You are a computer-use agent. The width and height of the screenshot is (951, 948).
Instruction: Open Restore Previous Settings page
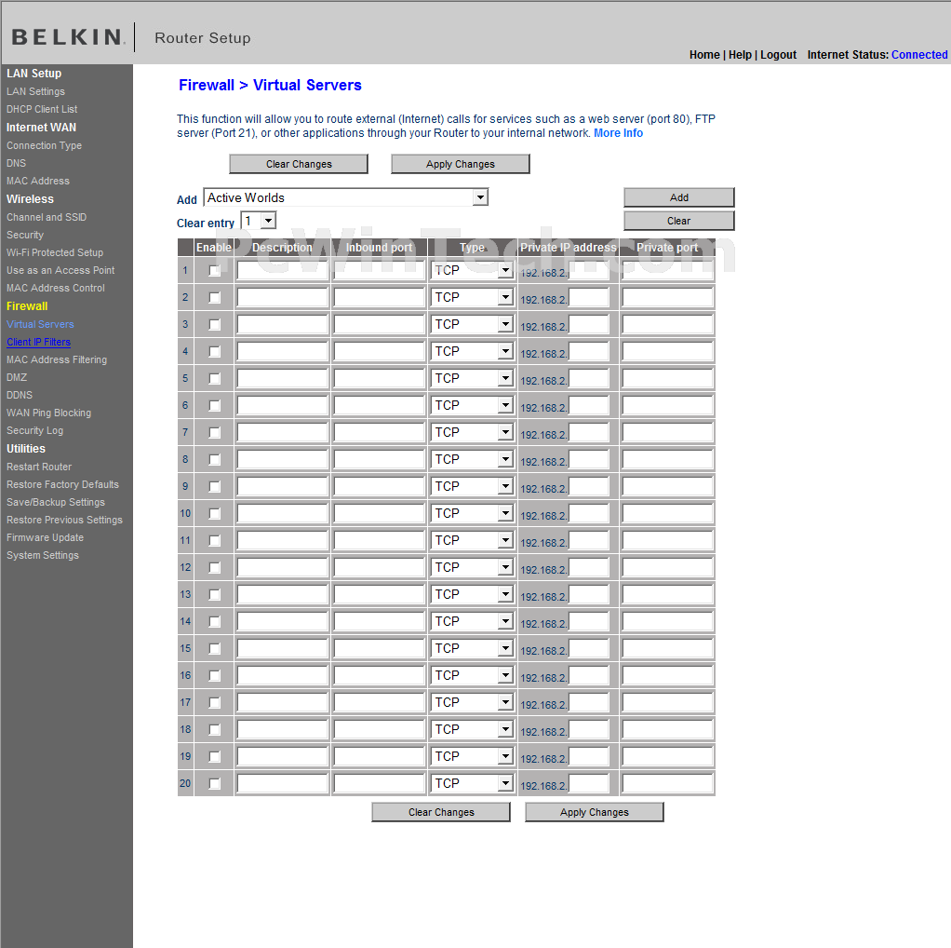pos(64,521)
